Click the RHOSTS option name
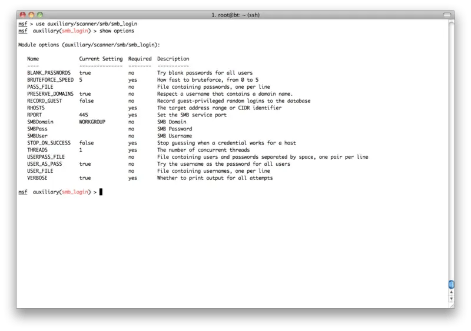This screenshot has width=471, height=331. [36, 108]
